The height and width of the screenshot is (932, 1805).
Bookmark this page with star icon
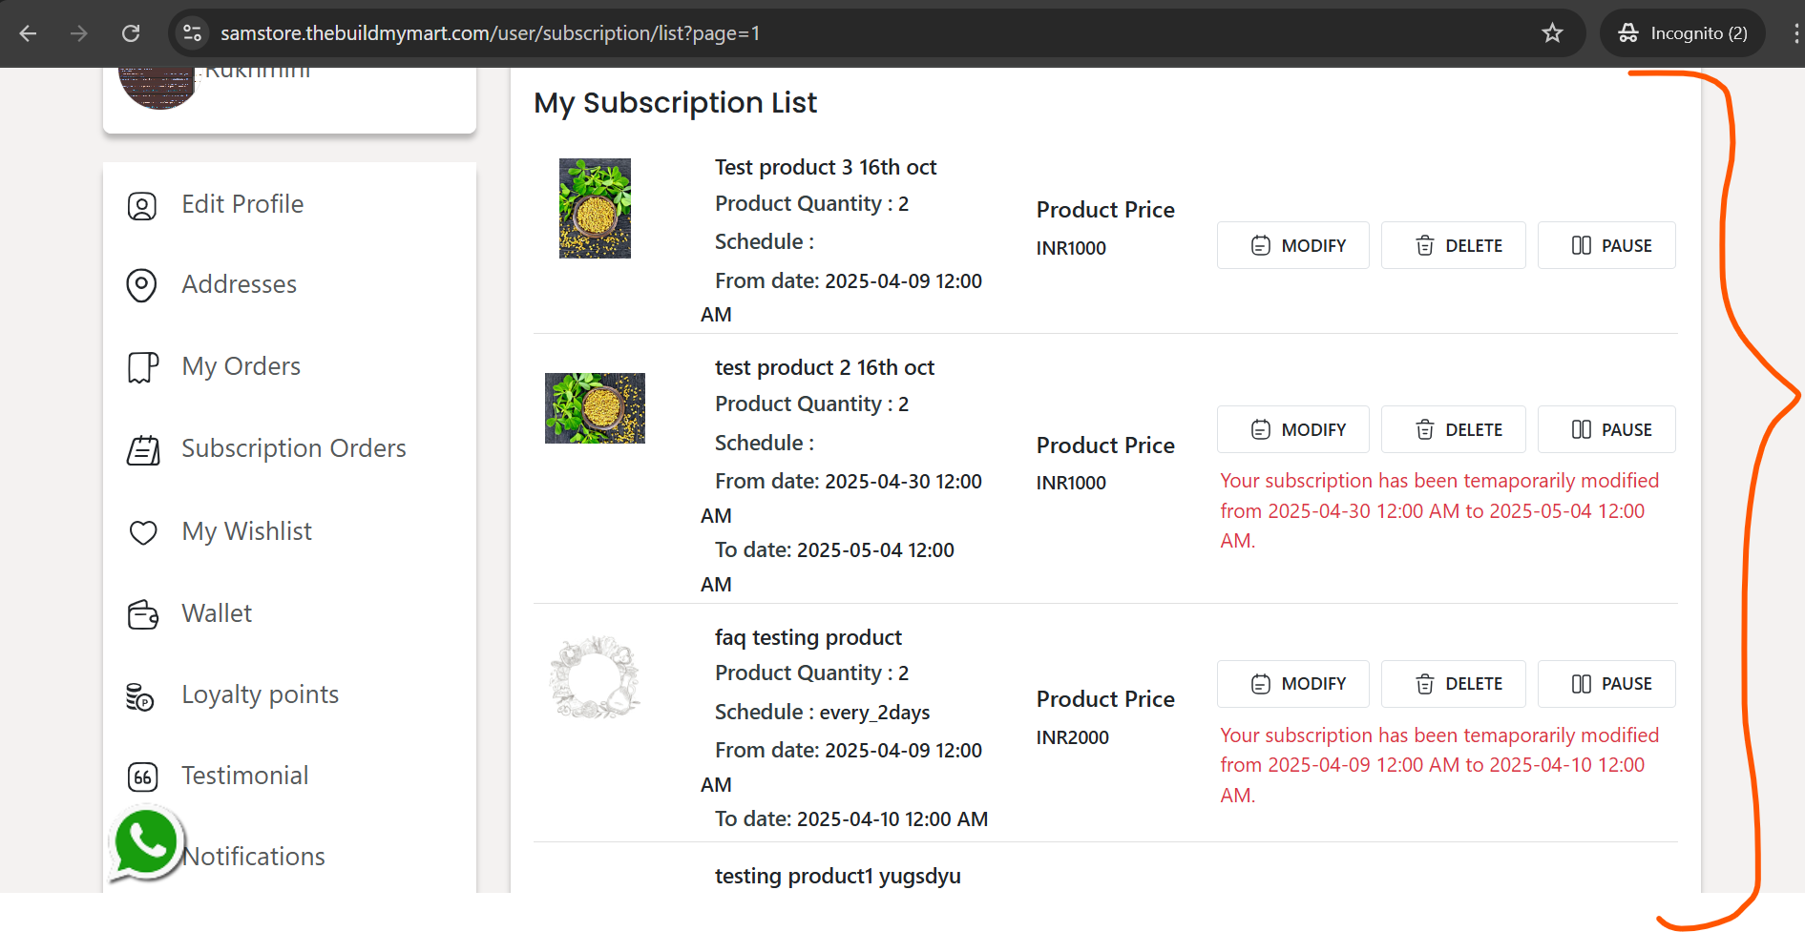pyautogui.click(x=1552, y=33)
